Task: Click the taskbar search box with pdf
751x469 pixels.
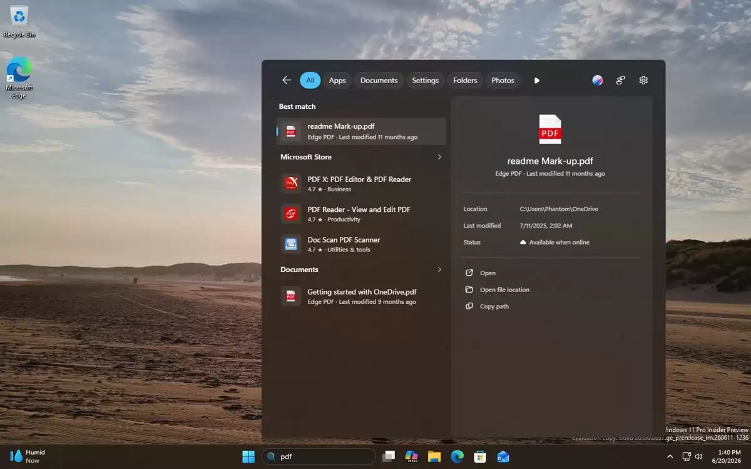Action: point(319,456)
